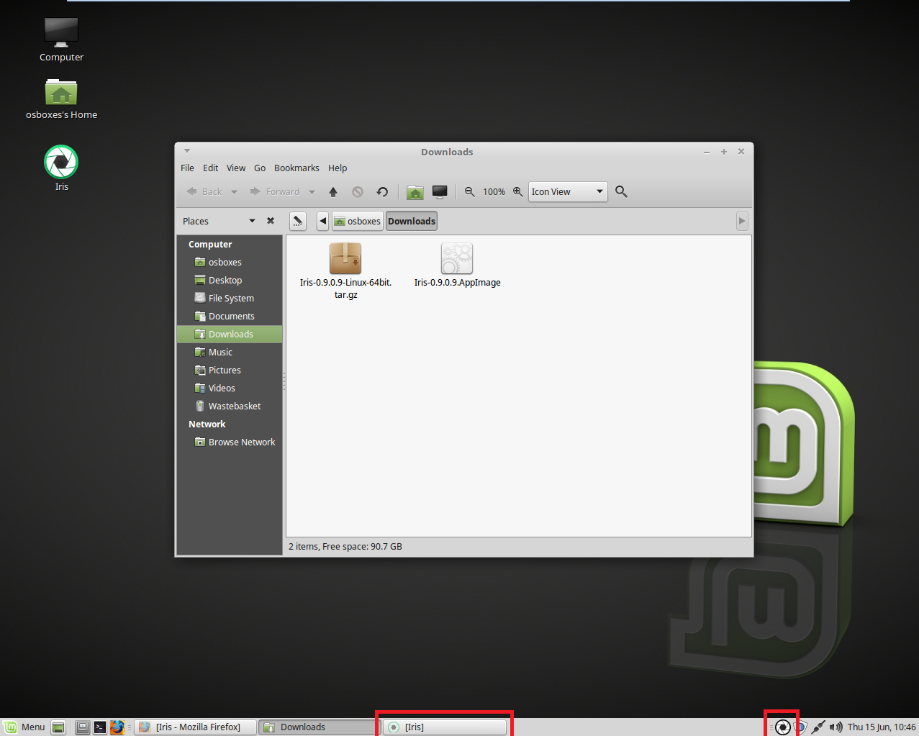Screen dimensions: 919x736
Task: Select Documents in the Places sidebar
Action: pyautogui.click(x=231, y=317)
